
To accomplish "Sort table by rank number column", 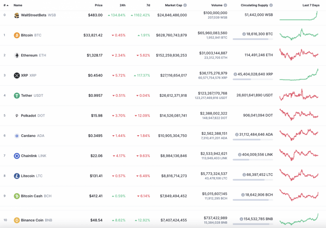I will [x=5, y=5].
